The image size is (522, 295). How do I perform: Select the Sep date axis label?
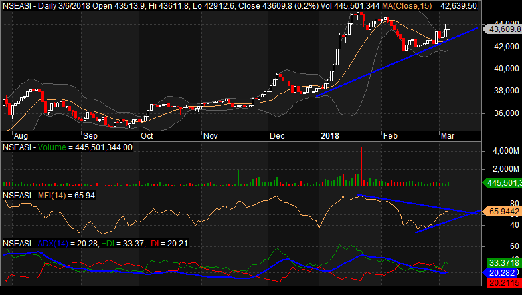coord(90,136)
